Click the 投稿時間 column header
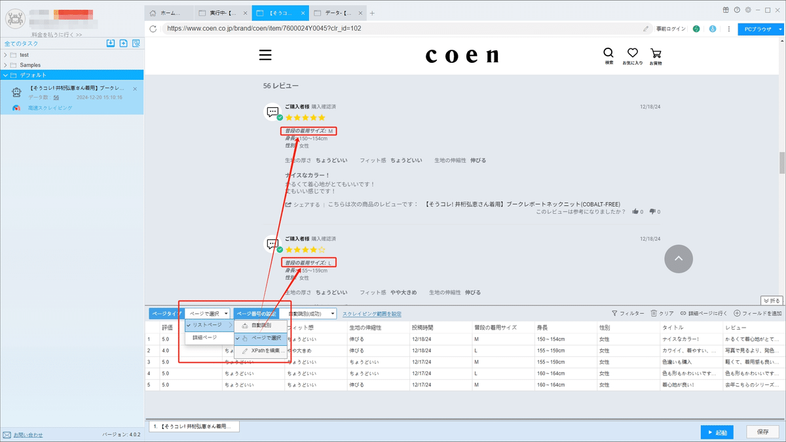The width and height of the screenshot is (786, 442). (440, 327)
